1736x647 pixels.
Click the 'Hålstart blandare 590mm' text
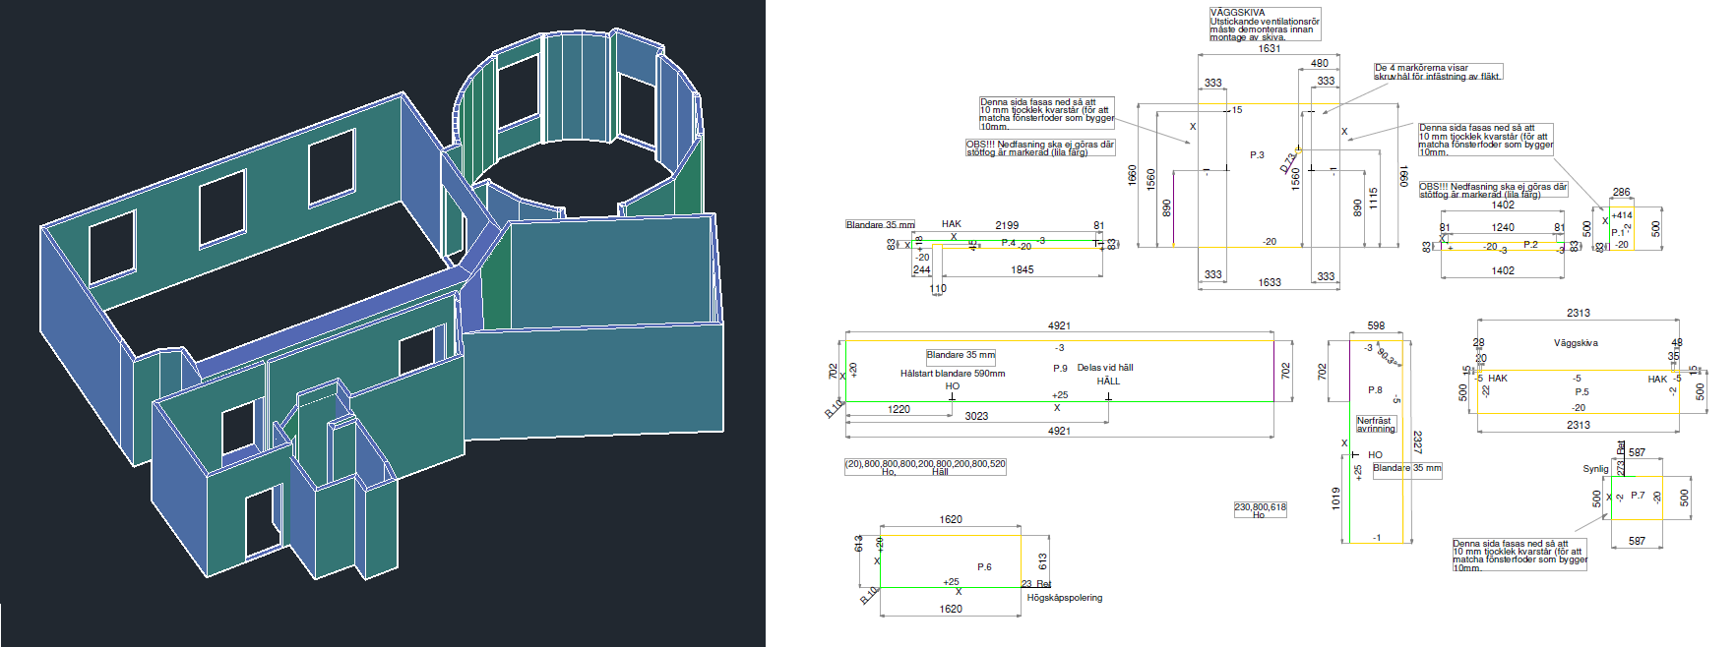pos(952,374)
